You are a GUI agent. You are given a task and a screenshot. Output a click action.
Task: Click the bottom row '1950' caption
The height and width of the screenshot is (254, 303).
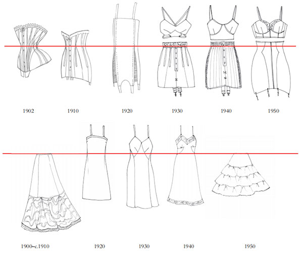(x=250, y=246)
